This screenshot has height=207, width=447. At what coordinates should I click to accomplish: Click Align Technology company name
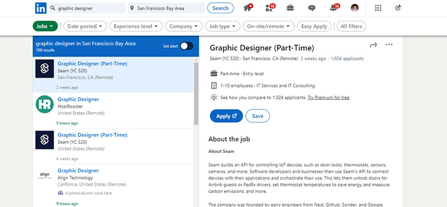[75, 177]
